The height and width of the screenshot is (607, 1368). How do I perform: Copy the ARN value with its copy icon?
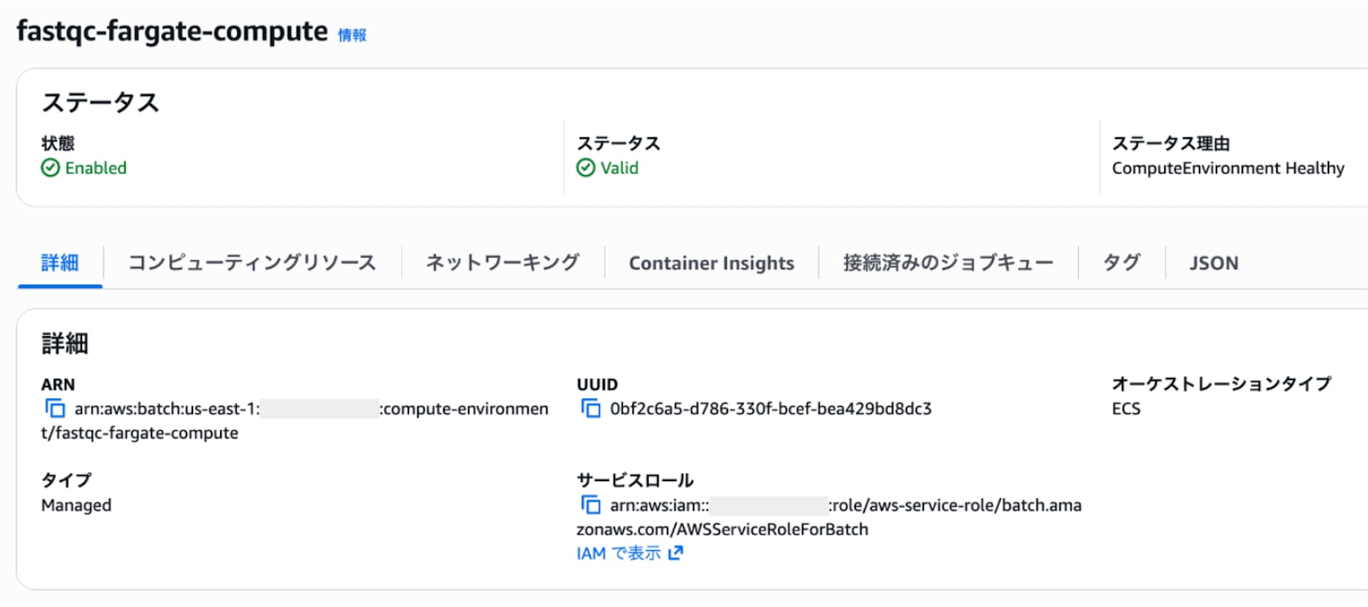point(55,408)
